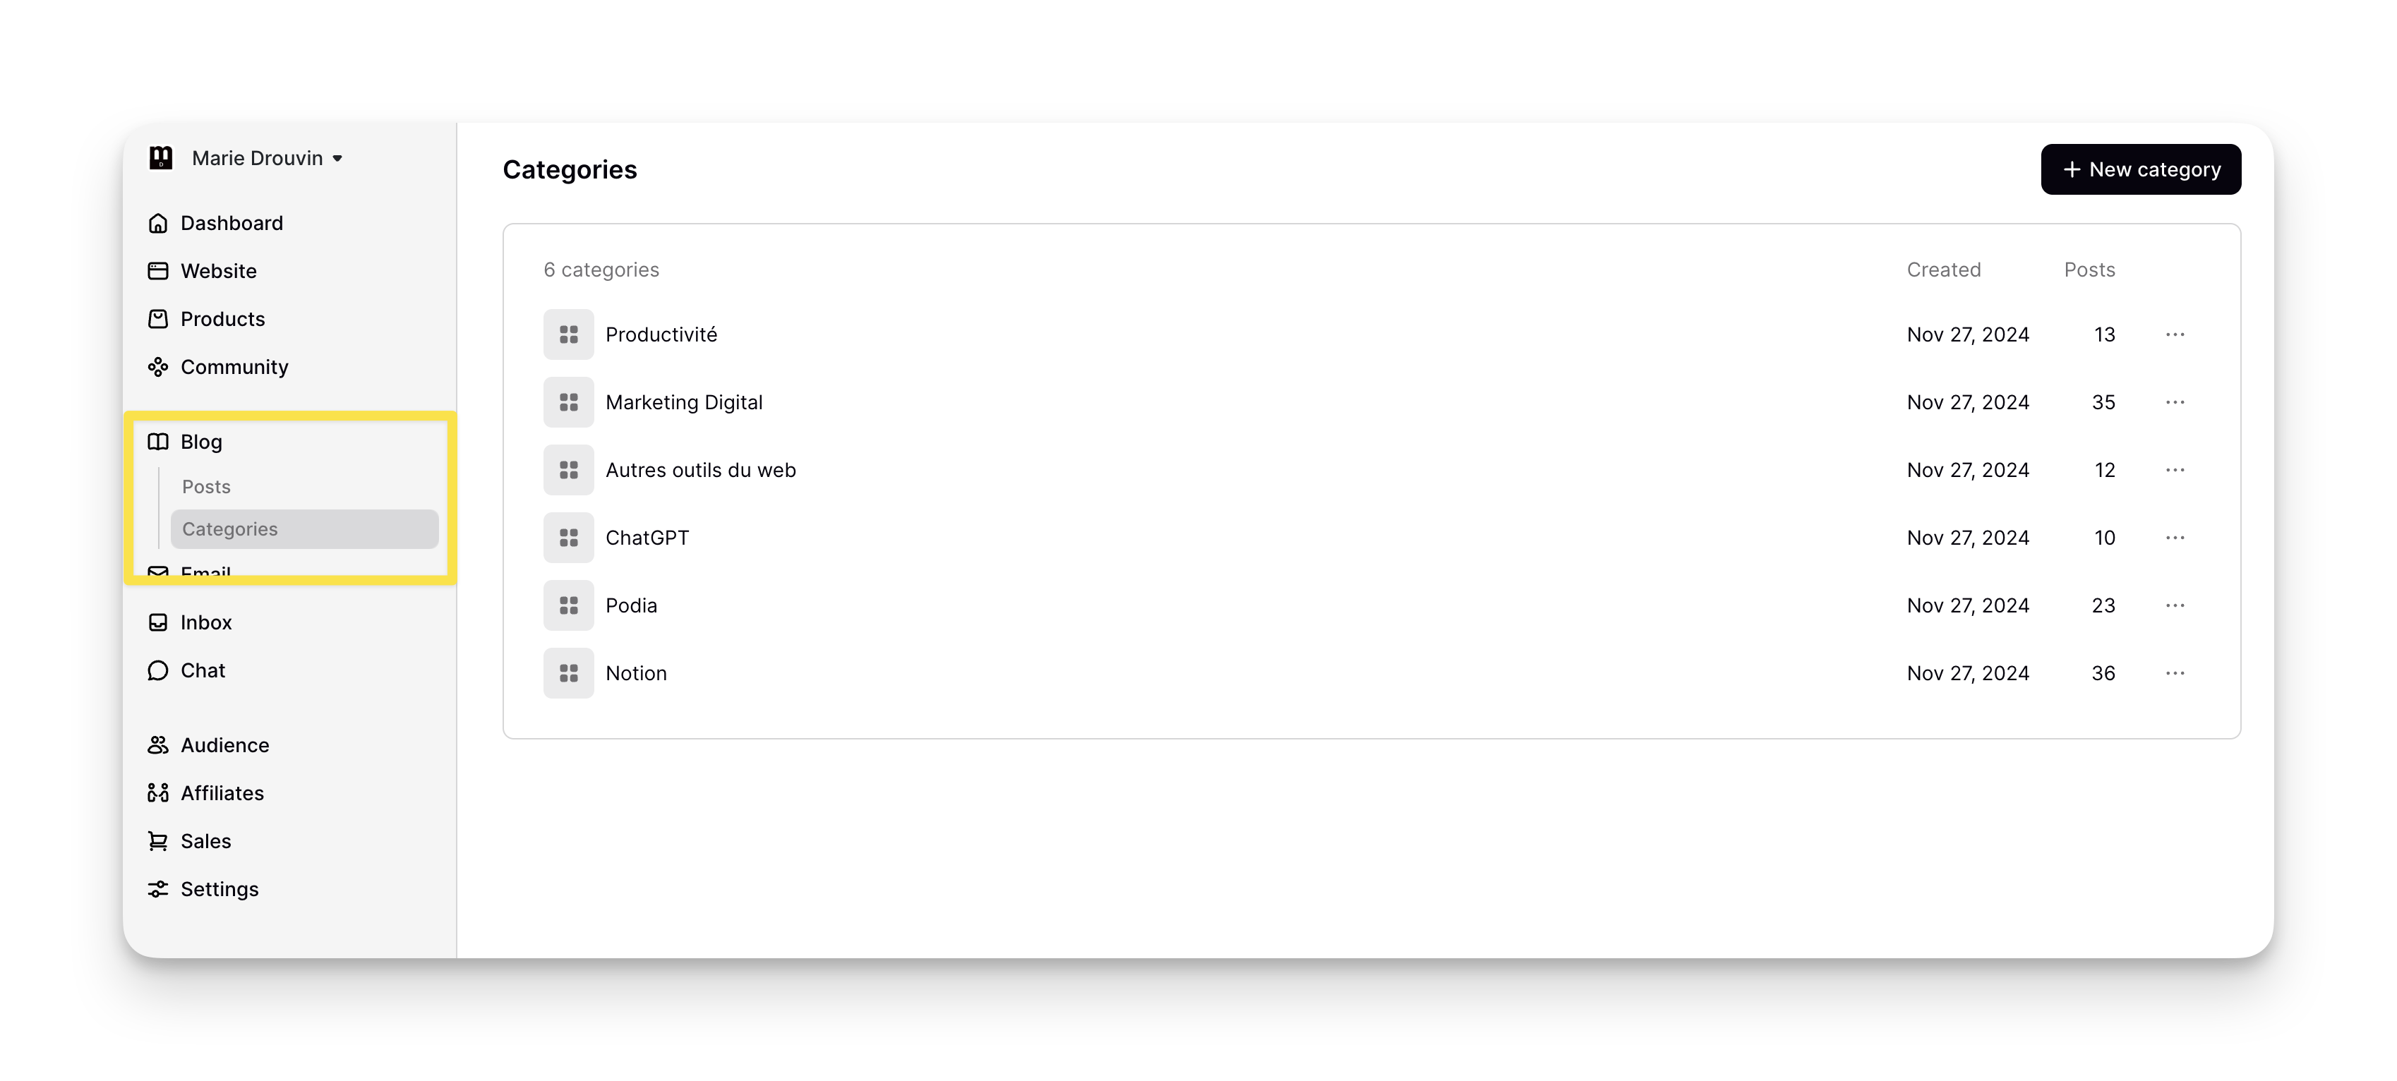This screenshot has width=2397, height=1081.
Task: Select the Categories sub-item under Blog
Action: (304, 529)
